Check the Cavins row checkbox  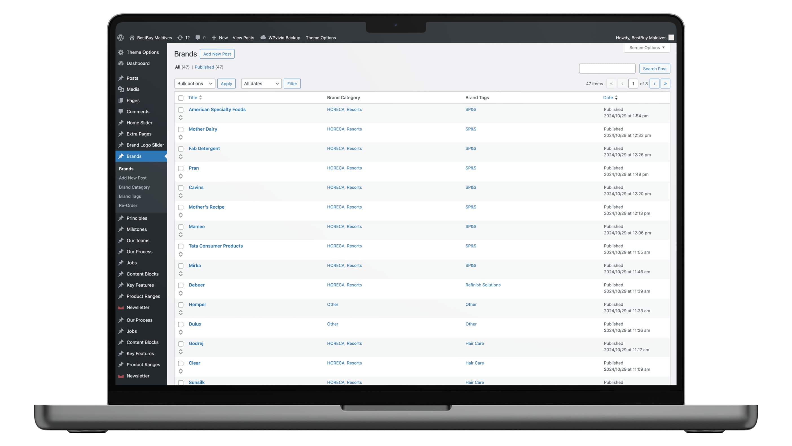[x=181, y=188]
